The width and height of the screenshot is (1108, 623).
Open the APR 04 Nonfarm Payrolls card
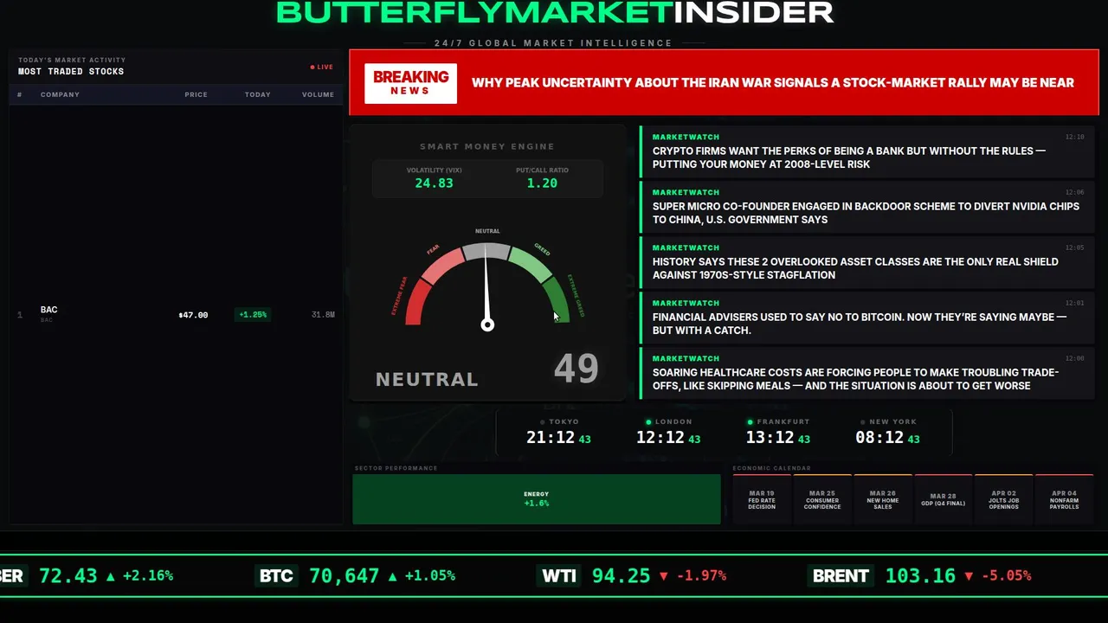pos(1065,499)
